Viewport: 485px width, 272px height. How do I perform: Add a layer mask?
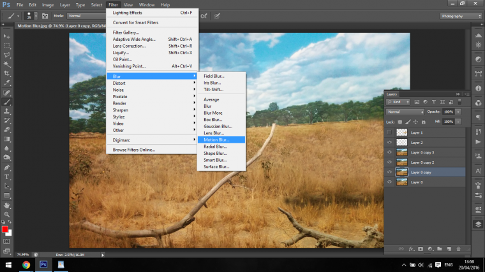pyautogui.click(x=421, y=249)
